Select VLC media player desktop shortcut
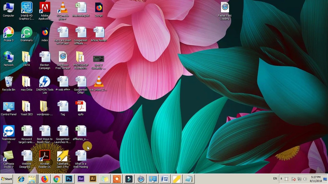Screen dimensions: 328x184 63,11
